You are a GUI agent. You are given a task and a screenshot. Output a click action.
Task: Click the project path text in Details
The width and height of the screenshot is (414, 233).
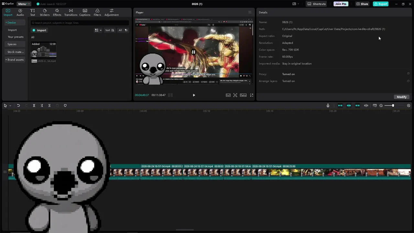point(333,29)
